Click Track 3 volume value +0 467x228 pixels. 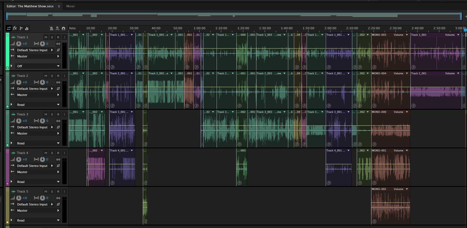click(25, 121)
